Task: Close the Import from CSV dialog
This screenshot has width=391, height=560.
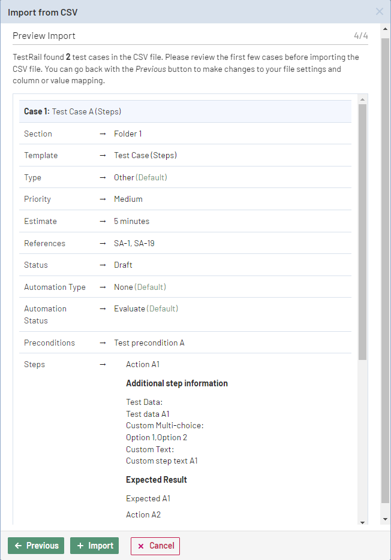Action: pyautogui.click(x=380, y=11)
